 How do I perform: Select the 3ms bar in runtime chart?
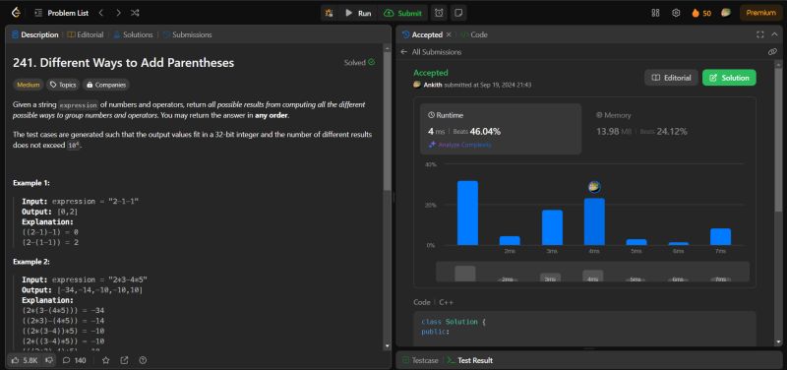[x=552, y=227]
